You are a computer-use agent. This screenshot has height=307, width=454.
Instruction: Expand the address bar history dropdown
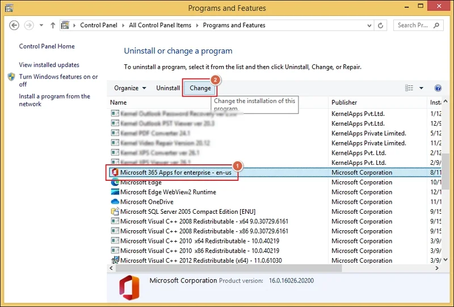point(369,26)
